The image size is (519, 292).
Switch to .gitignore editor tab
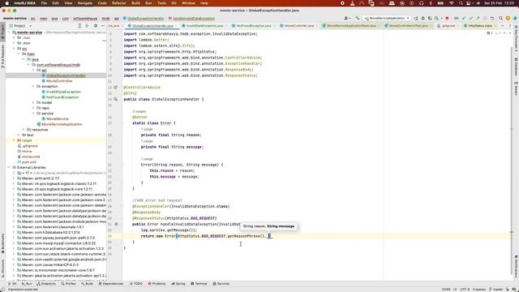(448, 26)
